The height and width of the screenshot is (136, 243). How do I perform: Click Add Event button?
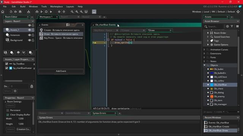coord(61,71)
